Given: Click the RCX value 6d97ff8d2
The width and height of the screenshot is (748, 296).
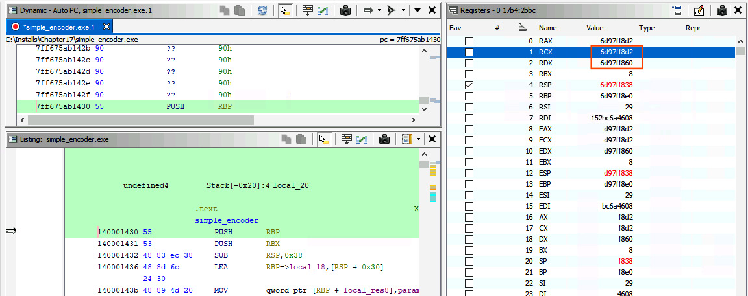Looking at the screenshot, I should tap(616, 52).
